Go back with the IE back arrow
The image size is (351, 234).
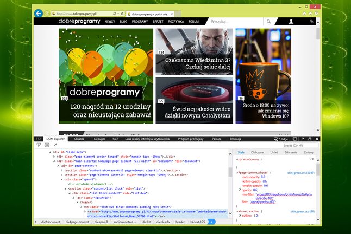pyautogui.click(x=39, y=14)
